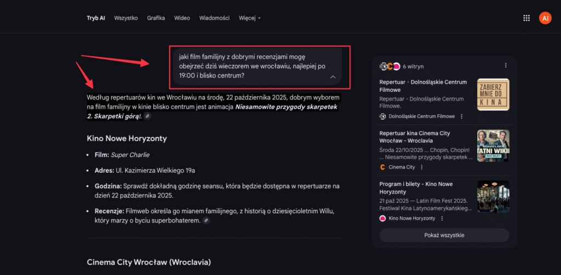Click the Cinema City orange logo icon
This screenshot has width=561, height=275.
[382, 167]
